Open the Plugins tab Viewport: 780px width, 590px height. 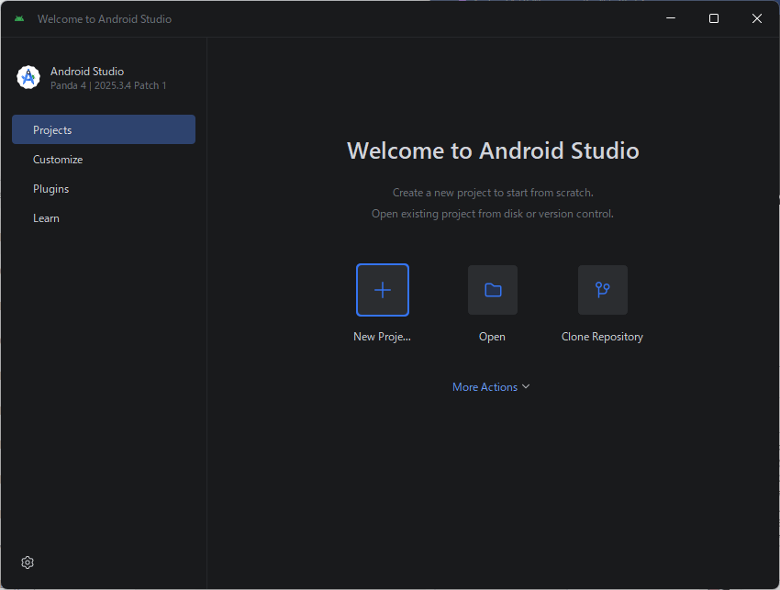(x=104, y=188)
